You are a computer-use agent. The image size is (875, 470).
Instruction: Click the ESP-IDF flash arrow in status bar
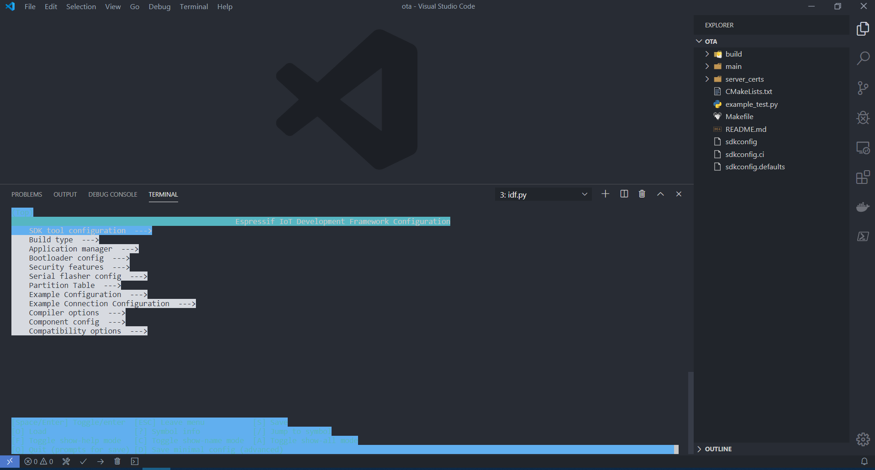pos(100,461)
